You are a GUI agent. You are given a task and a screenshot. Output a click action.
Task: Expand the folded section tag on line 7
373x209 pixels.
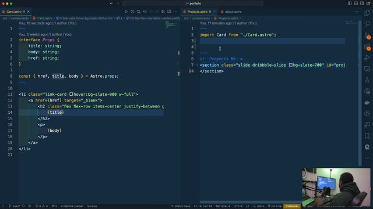click(x=197, y=65)
